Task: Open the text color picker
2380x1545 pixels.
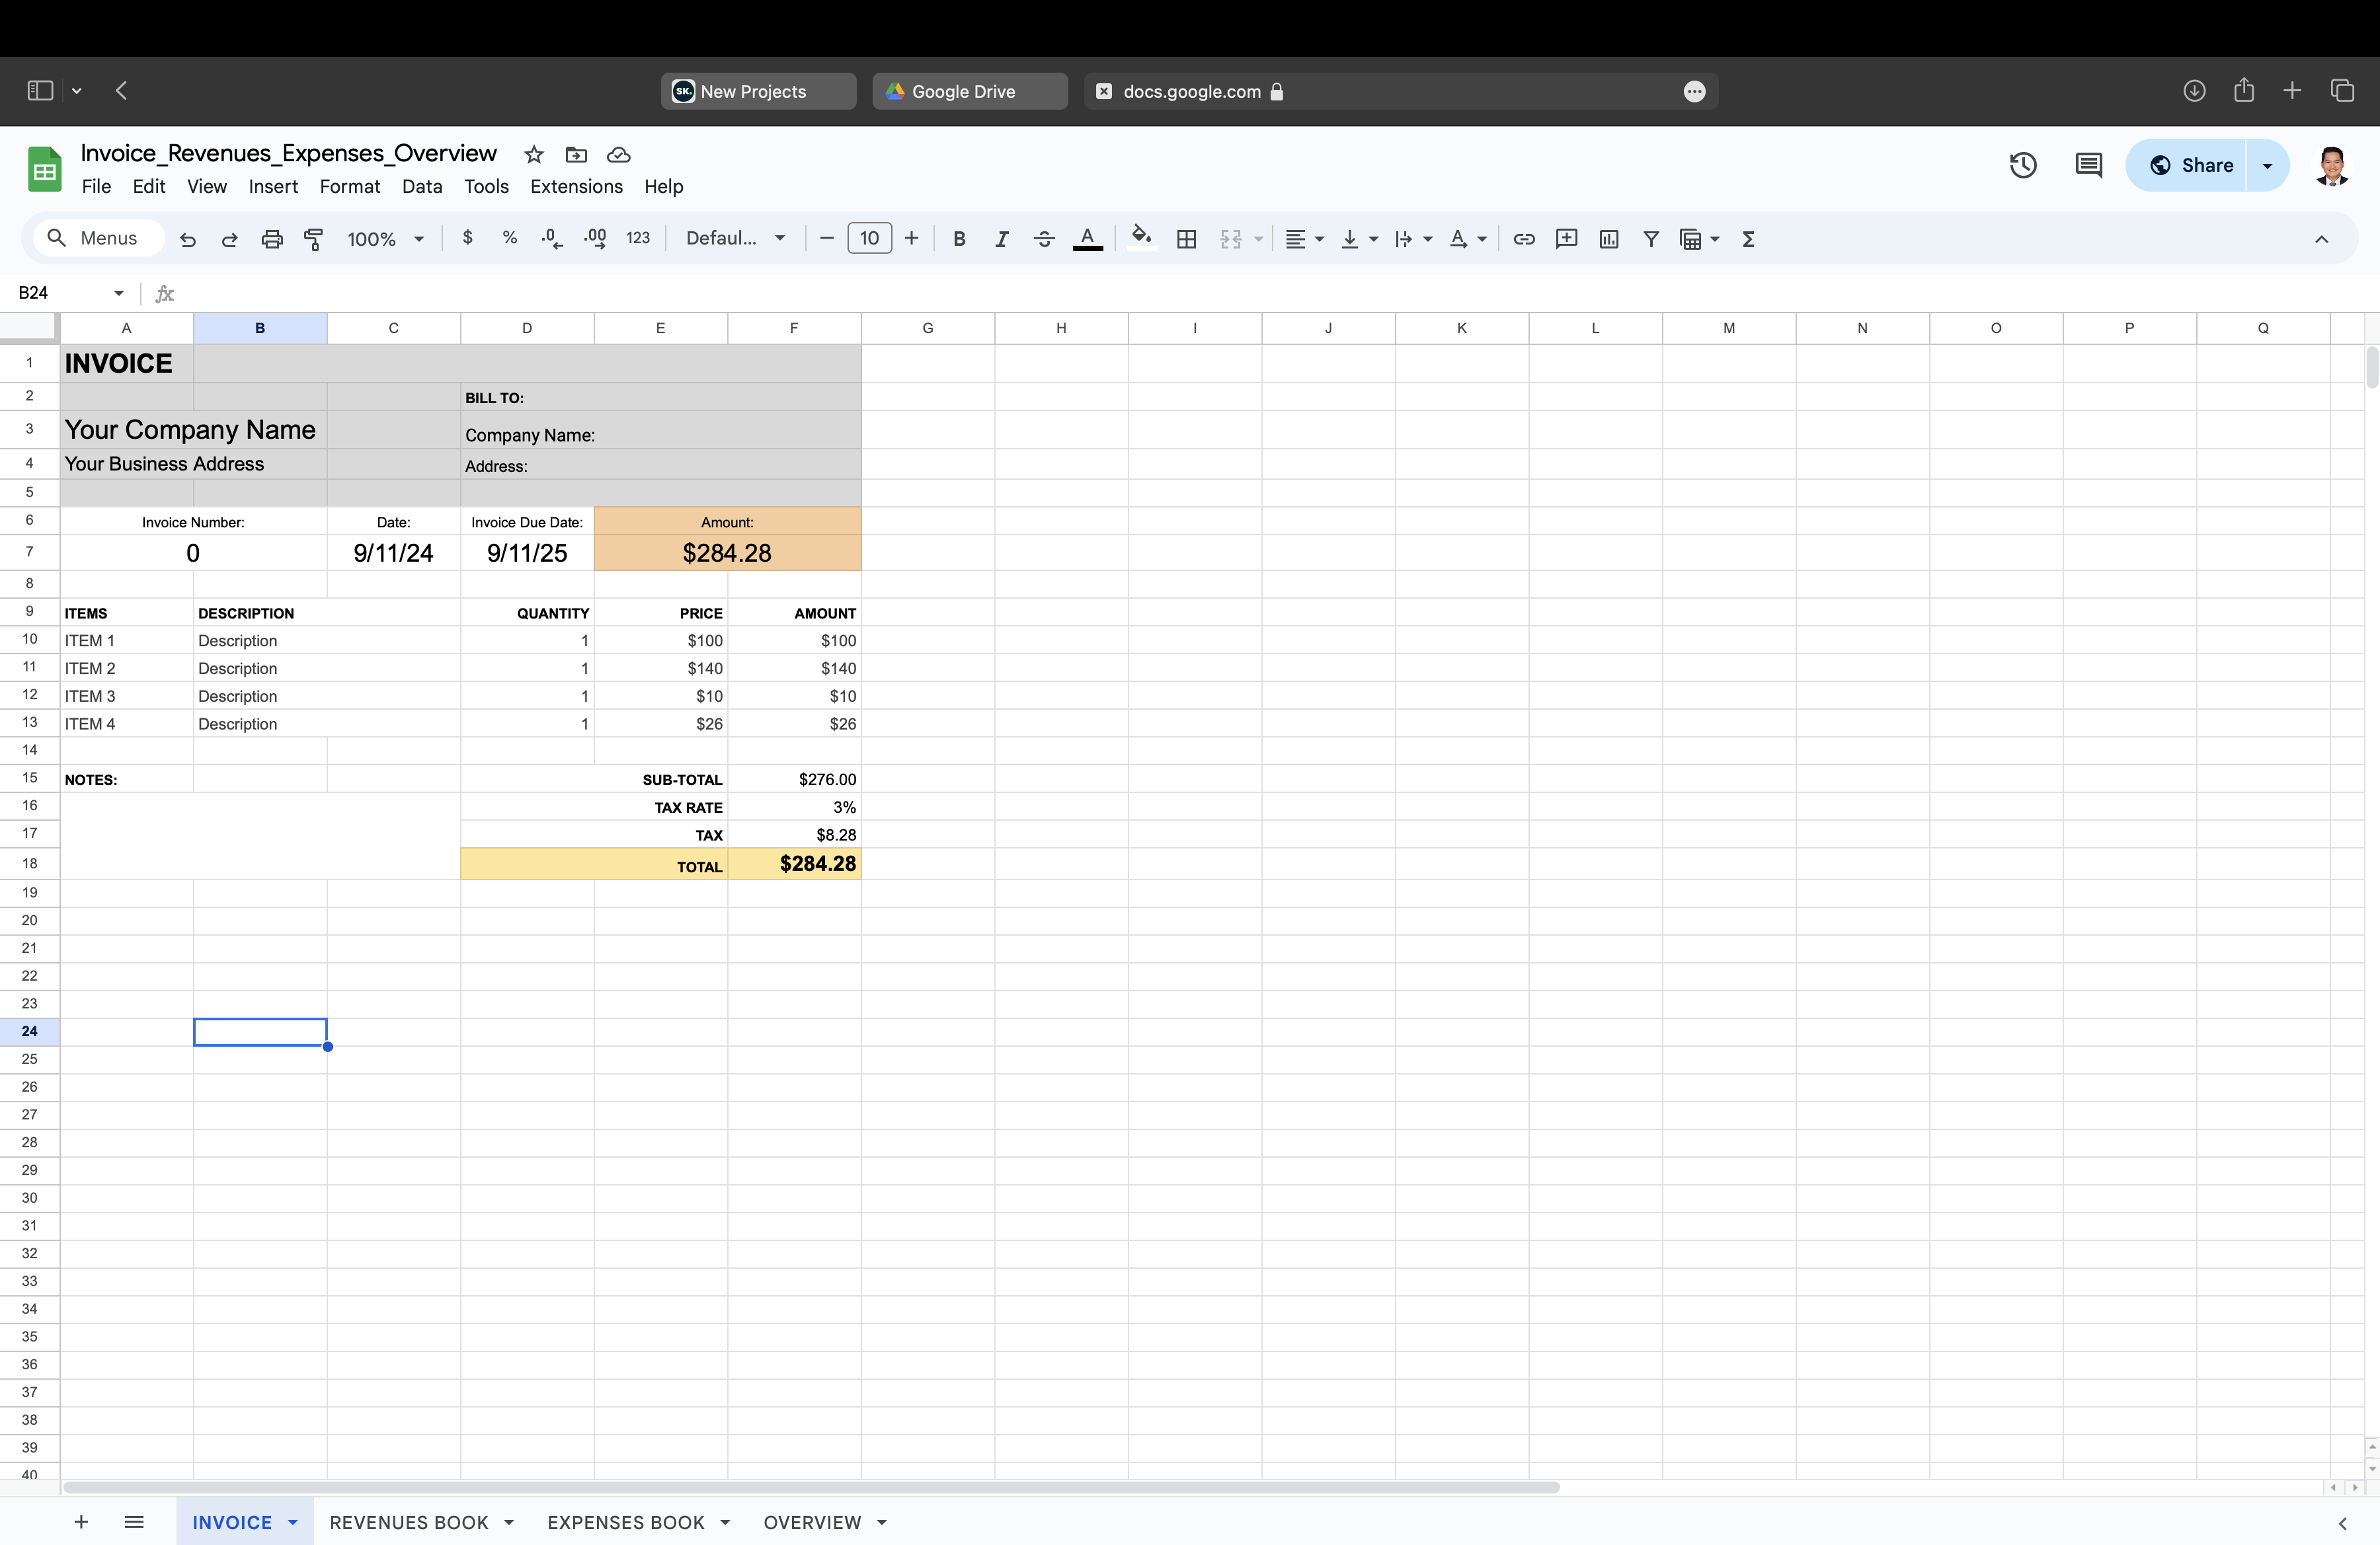Action: [x=1087, y=239]
